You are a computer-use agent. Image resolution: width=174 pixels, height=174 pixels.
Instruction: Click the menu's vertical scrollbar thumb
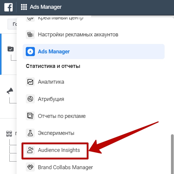tap(172, 154)
